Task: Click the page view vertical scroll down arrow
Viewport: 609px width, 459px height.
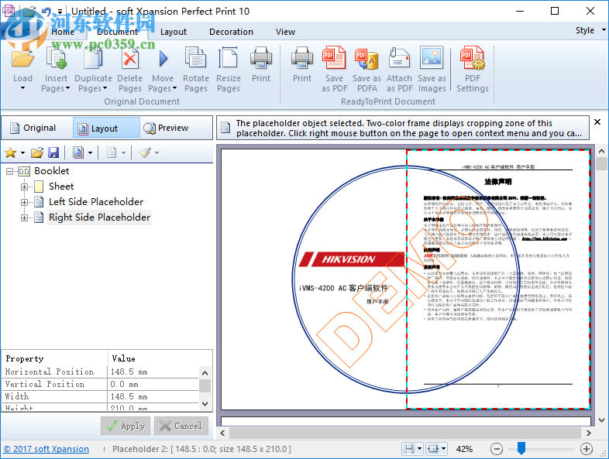Action: point(601,420)
